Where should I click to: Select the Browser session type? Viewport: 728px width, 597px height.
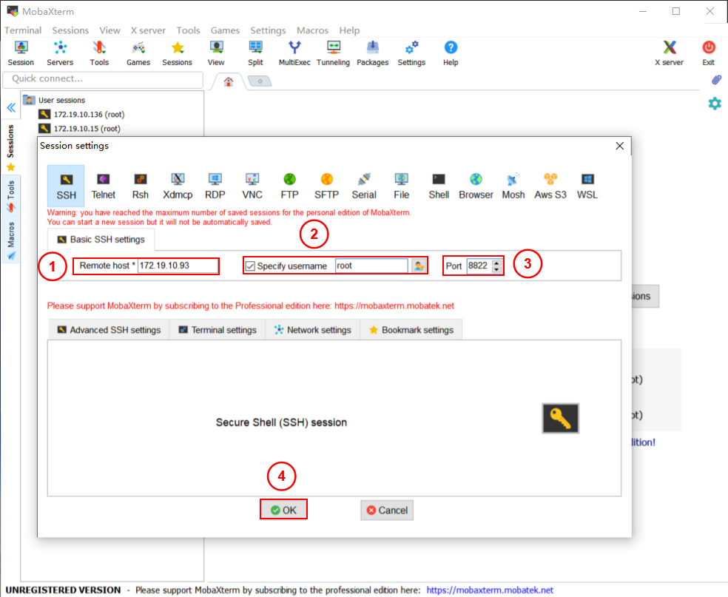click(x=476, y=186)
